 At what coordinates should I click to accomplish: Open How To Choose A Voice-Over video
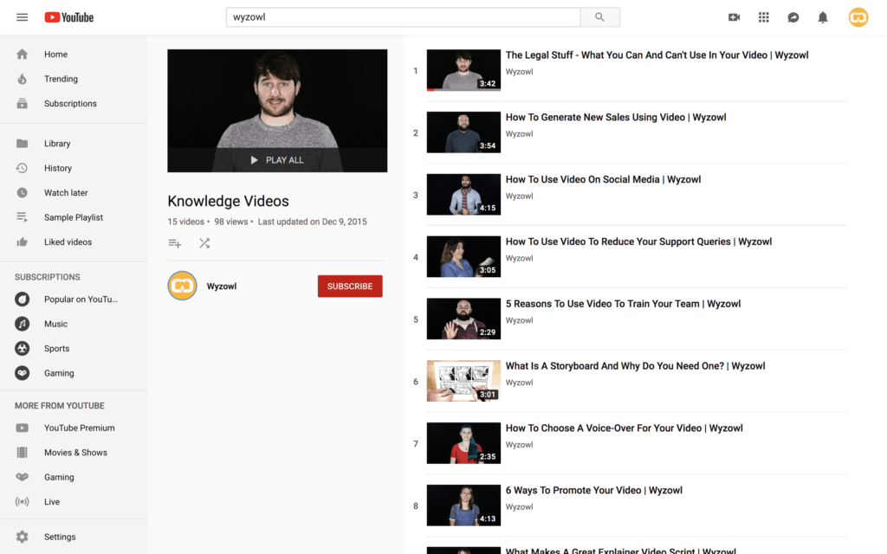(x=624, y=428)
